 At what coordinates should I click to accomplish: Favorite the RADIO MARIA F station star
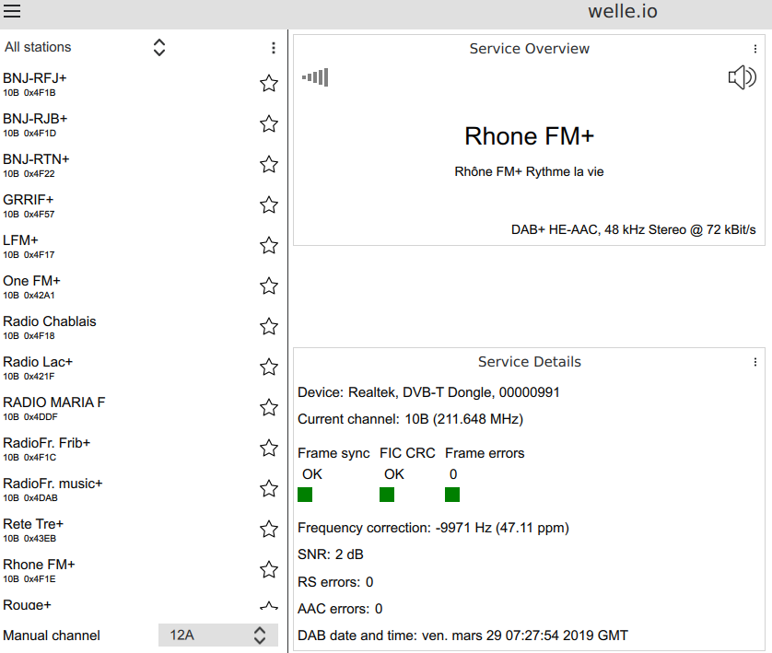(x=269, y=407)
